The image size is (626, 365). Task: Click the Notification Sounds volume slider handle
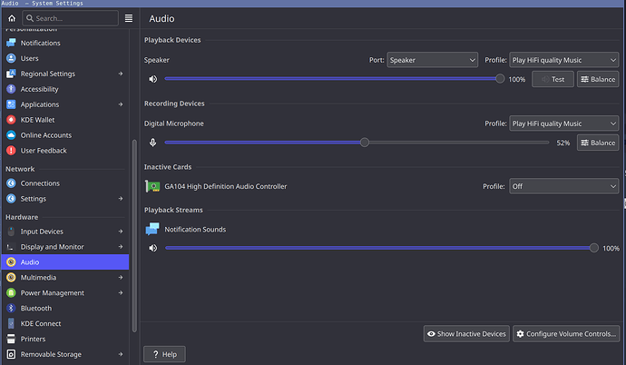594,248
